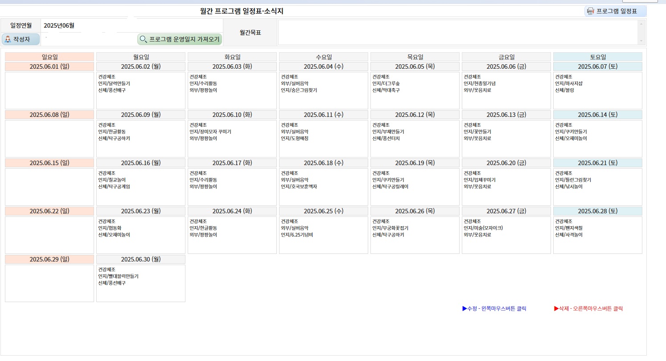The image size is (666, 361).
Task: Select the 목요일 column header
Action: pos(415,57)
